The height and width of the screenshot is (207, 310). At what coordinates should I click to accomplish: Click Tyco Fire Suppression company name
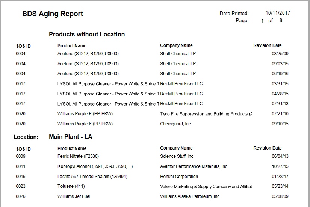pos(206,114)
